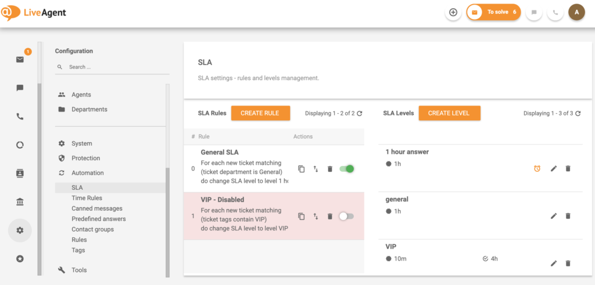This screenshot has height=285, width=595.
Task: Enable the VIP - Disabled rule toggle
Action: pos(346,217)
